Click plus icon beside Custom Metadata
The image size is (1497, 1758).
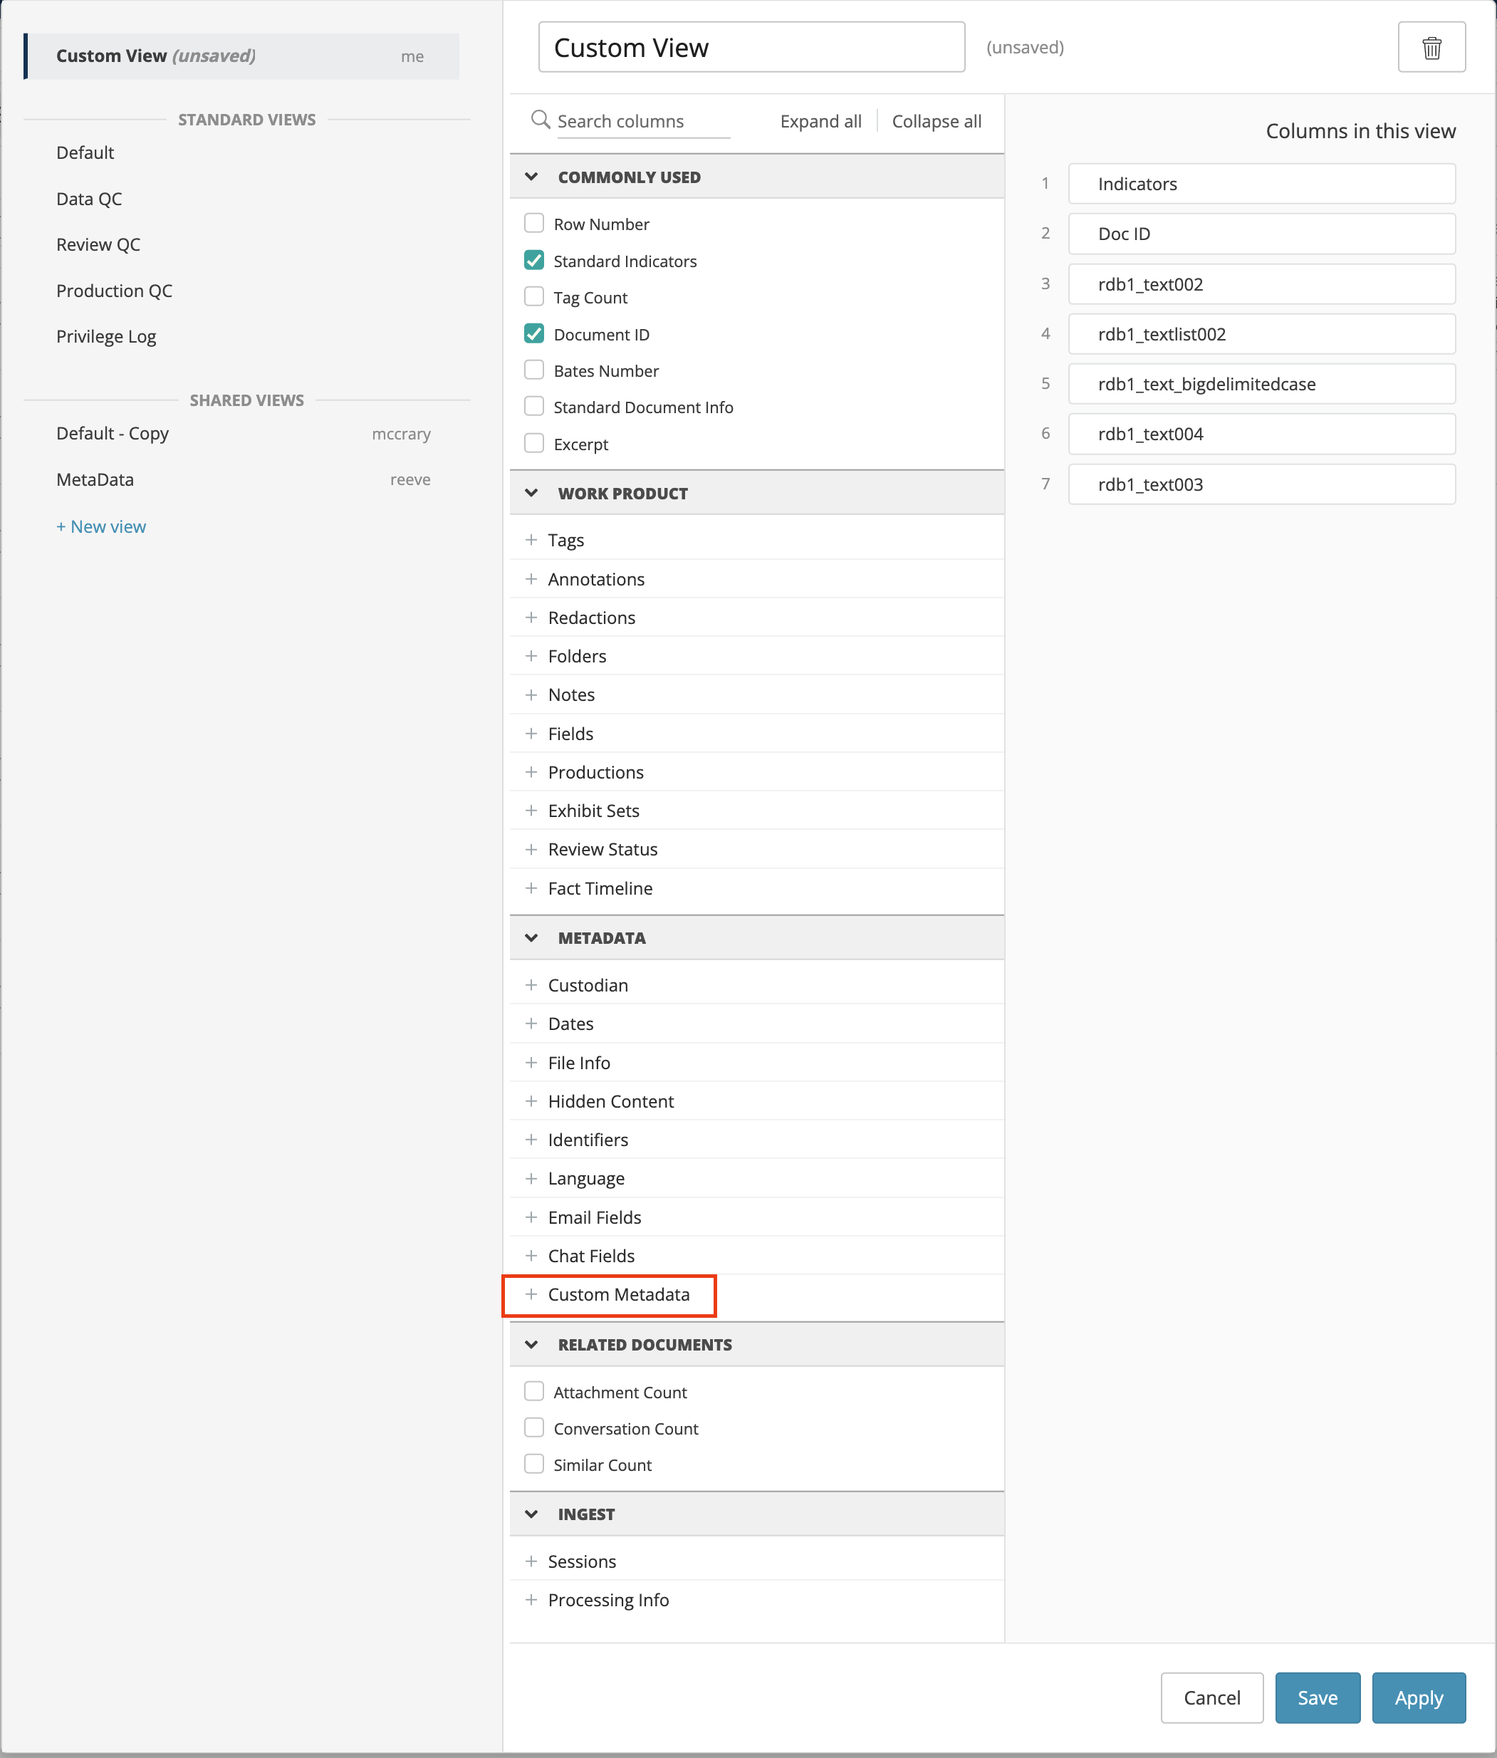531,1294
